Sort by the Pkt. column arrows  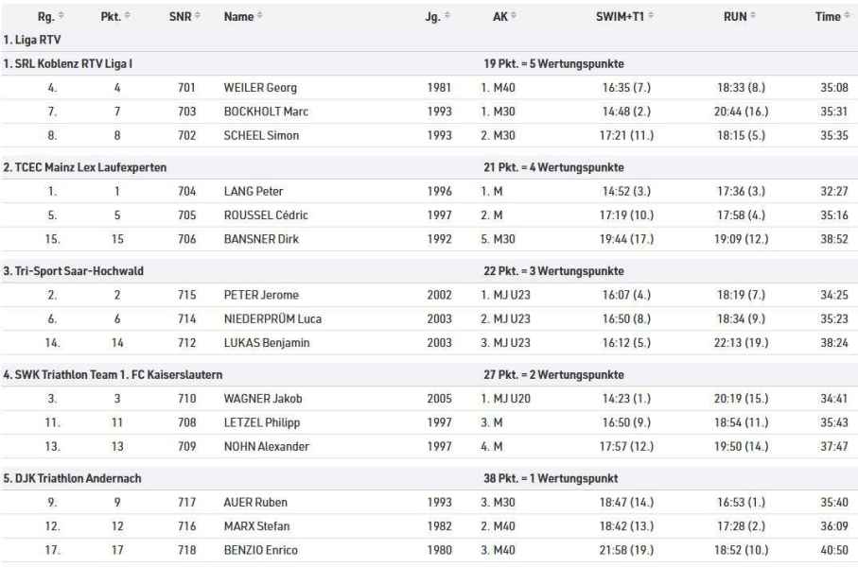click(x=127, y=16)
